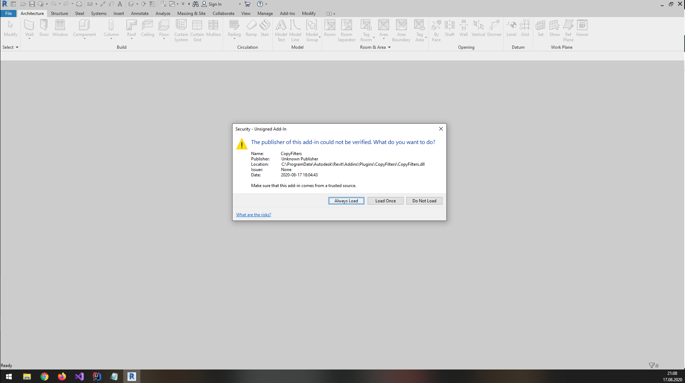Open the Help question mark icon
This screenshot has height=383, width=685.
pyautogui.click(x=260, y=4)
